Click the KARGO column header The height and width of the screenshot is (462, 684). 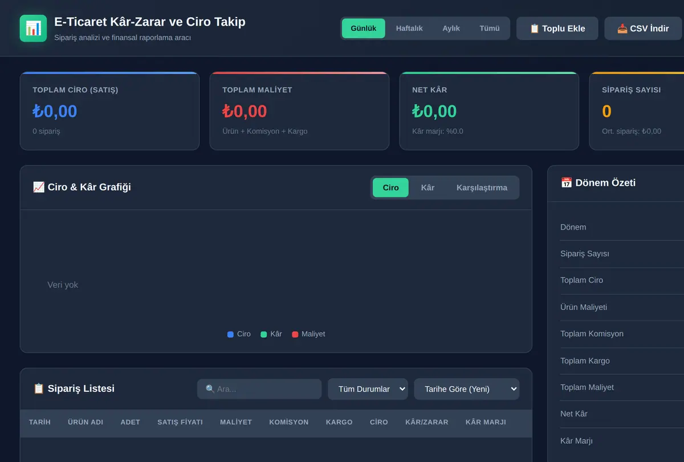[339, 422]
